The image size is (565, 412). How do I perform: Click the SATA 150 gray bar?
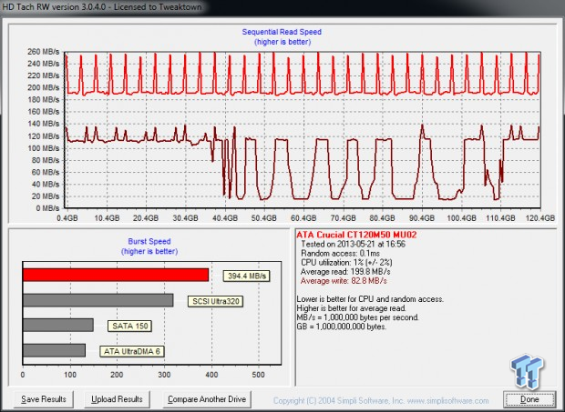(x=58, y=325)
